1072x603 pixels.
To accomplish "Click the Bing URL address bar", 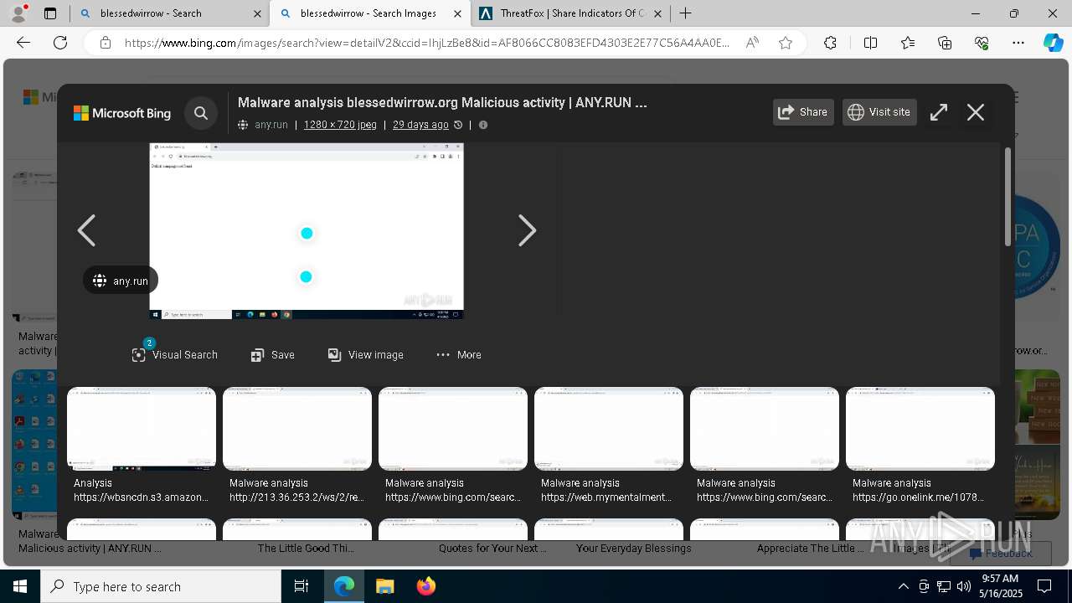I will point(427,43).
